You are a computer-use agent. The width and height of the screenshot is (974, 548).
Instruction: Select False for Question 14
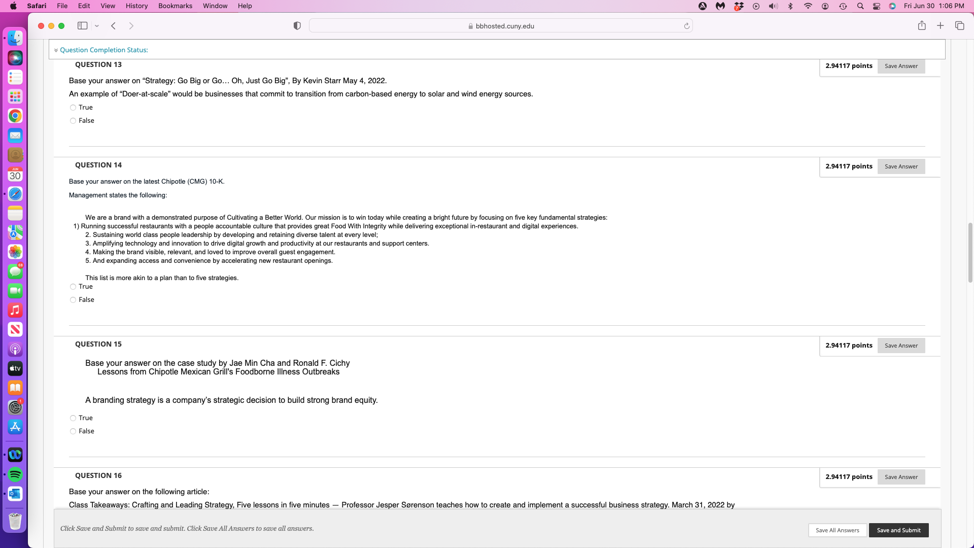point(73,300)
